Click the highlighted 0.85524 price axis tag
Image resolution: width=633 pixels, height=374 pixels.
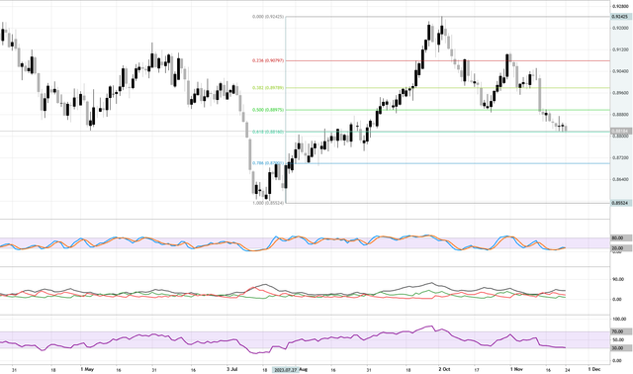(620, 203)
